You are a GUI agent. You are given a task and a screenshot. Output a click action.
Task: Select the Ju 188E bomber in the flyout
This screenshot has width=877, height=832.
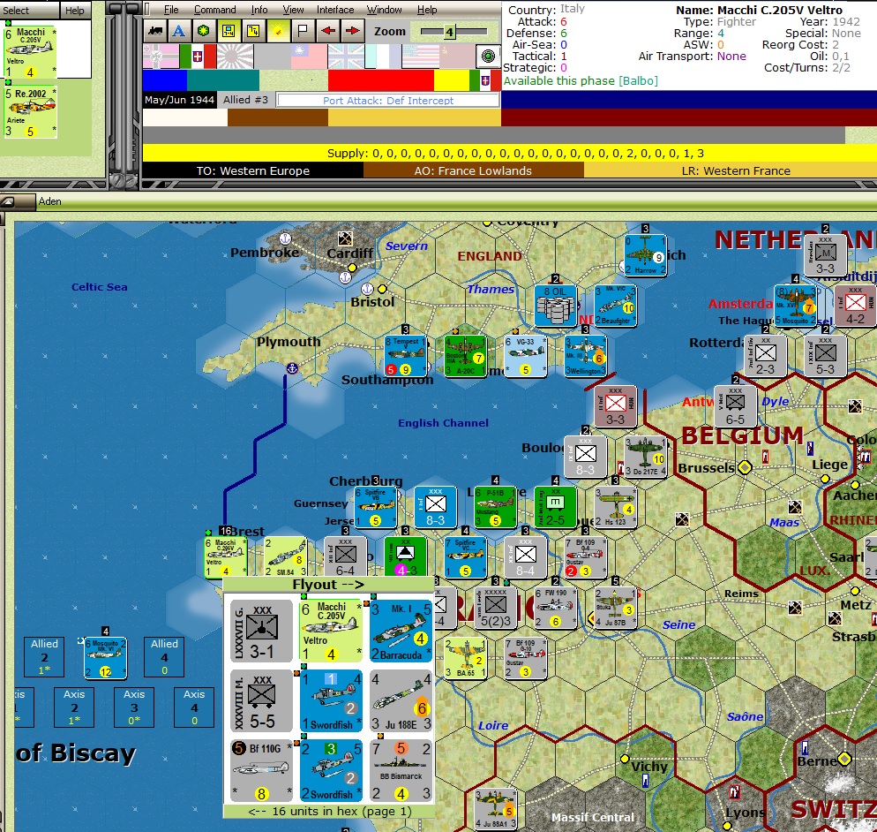tap(401, 701)
